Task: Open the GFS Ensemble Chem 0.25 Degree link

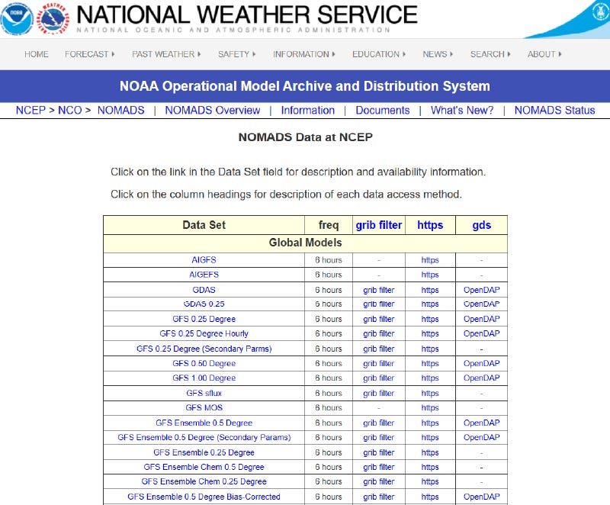Action: (x=204, y=481)
